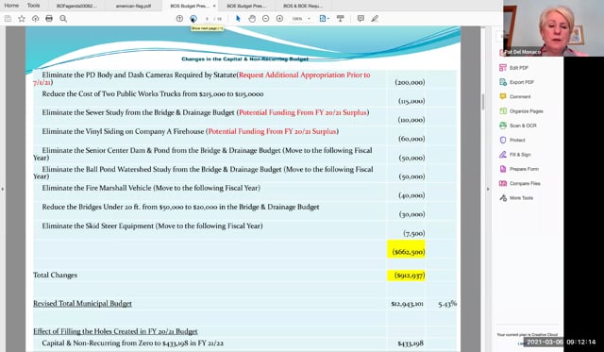Add a comment with the note icon
This screenshot has height=352, width=604.
[361, 19]
